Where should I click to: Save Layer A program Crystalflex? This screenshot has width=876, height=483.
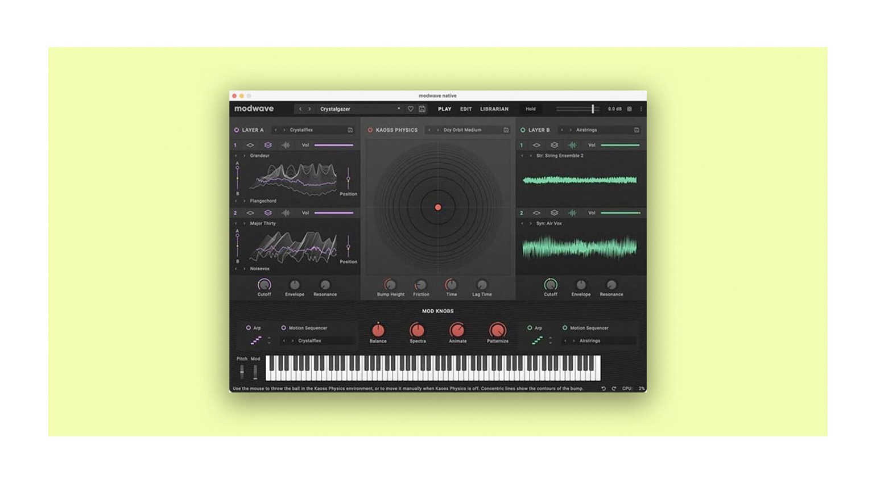350,130
